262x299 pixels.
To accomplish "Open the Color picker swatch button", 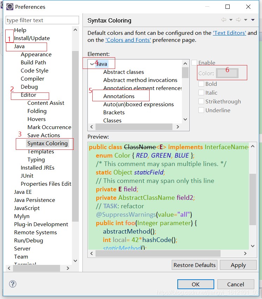I will coord(227,73).
